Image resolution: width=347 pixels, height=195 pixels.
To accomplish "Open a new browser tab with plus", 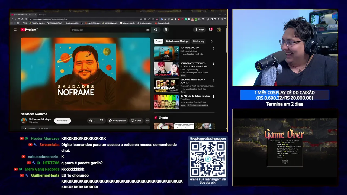I will pos(68,15).
